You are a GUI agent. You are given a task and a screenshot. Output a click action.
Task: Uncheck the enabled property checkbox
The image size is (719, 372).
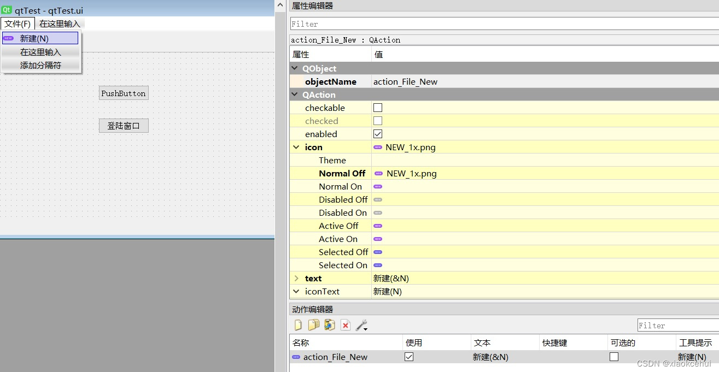click(378, 134)
